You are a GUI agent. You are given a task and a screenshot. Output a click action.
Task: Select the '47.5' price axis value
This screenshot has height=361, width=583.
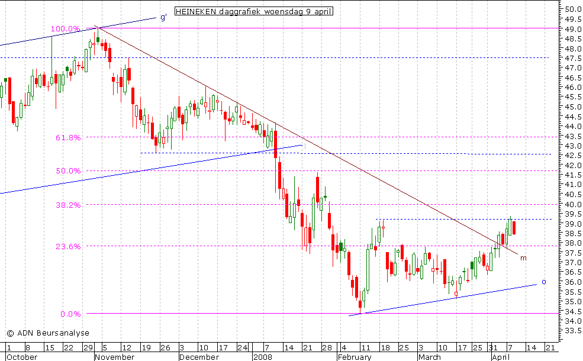(573, 59)
